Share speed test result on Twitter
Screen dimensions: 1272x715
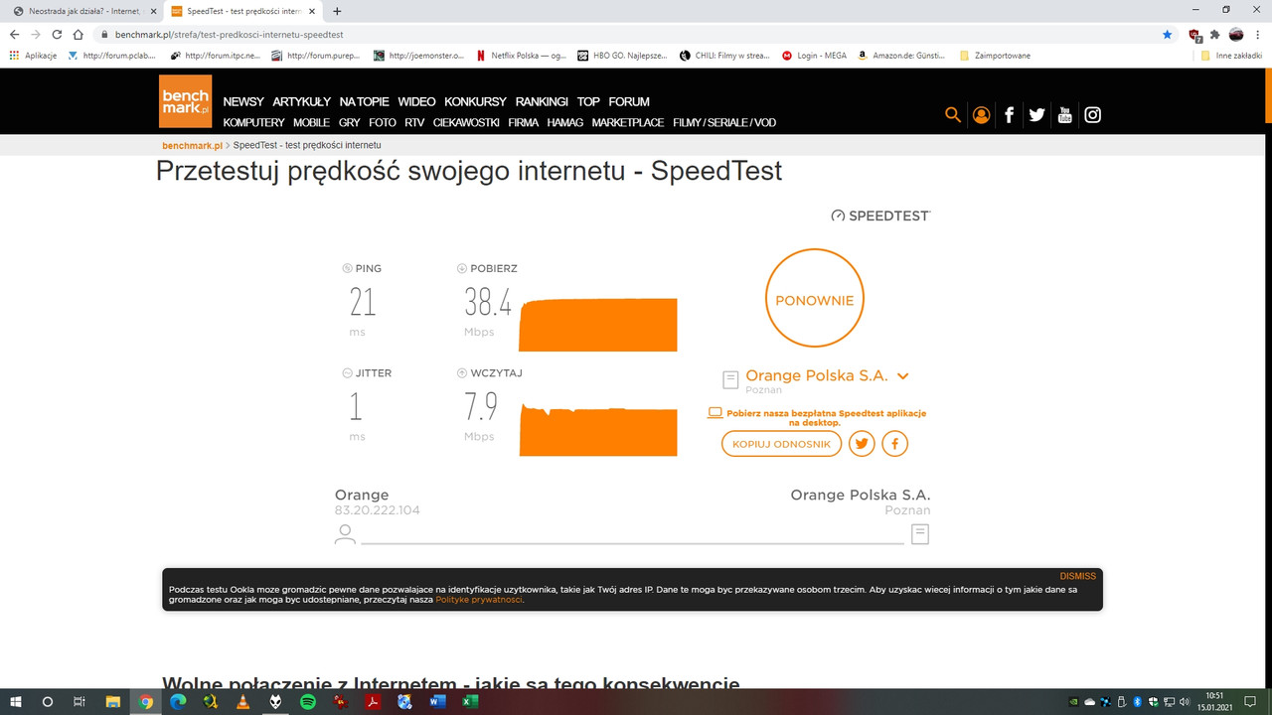pos(862,444)
